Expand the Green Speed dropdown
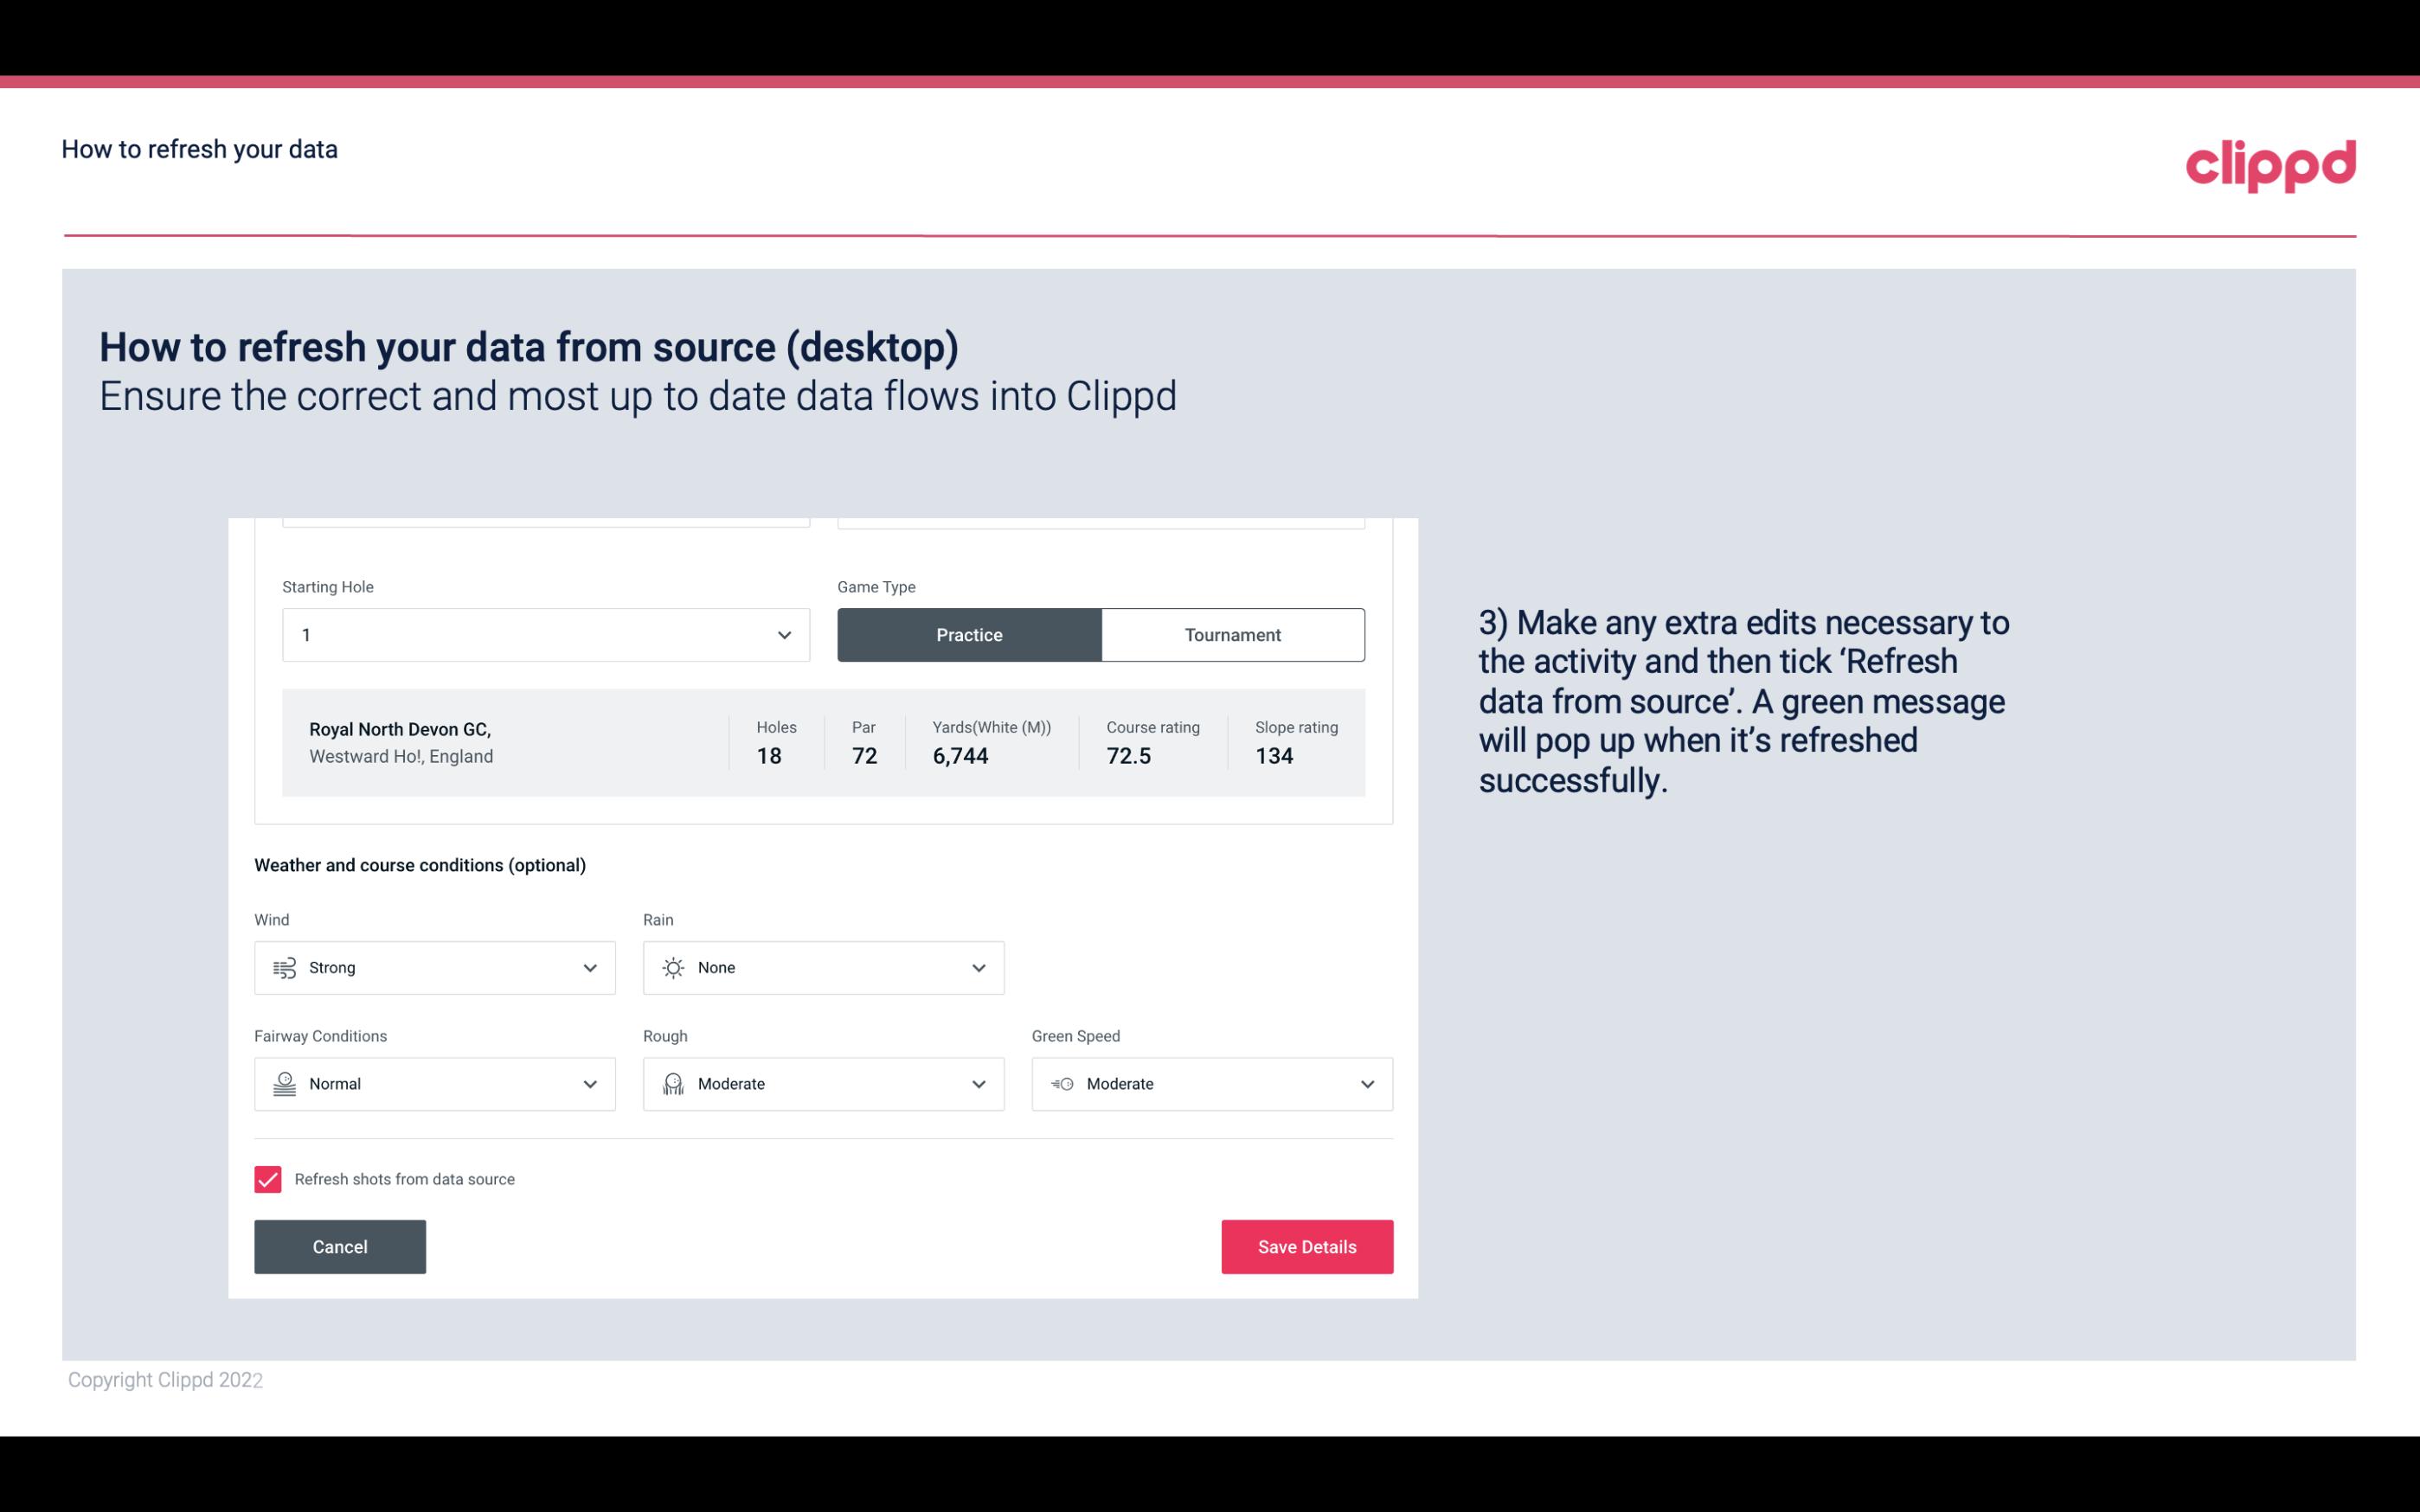This screenshot has width=2420, height=1512. [1368, 1084]
